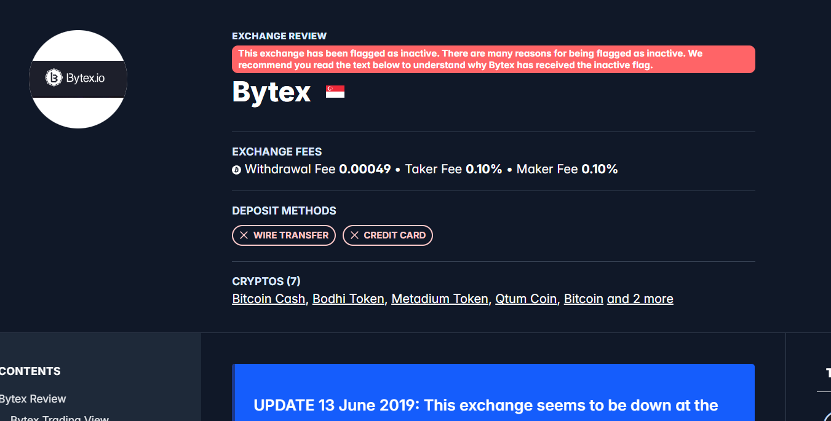This screenshot has width=831, height=421.
Task: Click the X icon on Credit Card
Action: click(354, 235)
